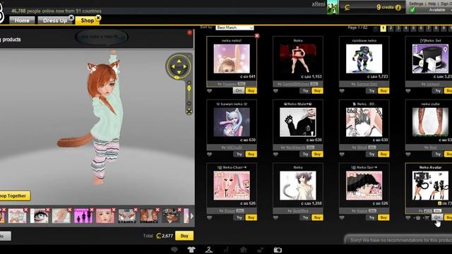Open the clothing t-shirt icon in bottom toolbar

click(x=191, y=250)
